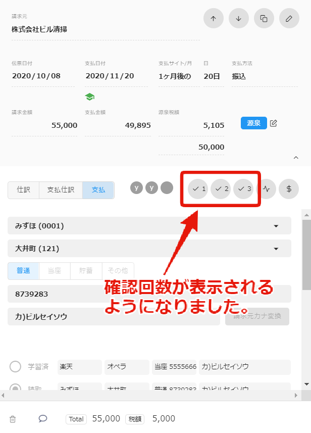Click the 50,000 amount field
The width and height of the screenshot is (311, 433).
coord(191,147)
